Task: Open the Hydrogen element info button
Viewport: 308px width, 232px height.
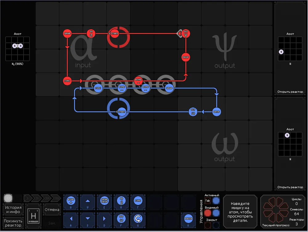Action: coord(33,216)
